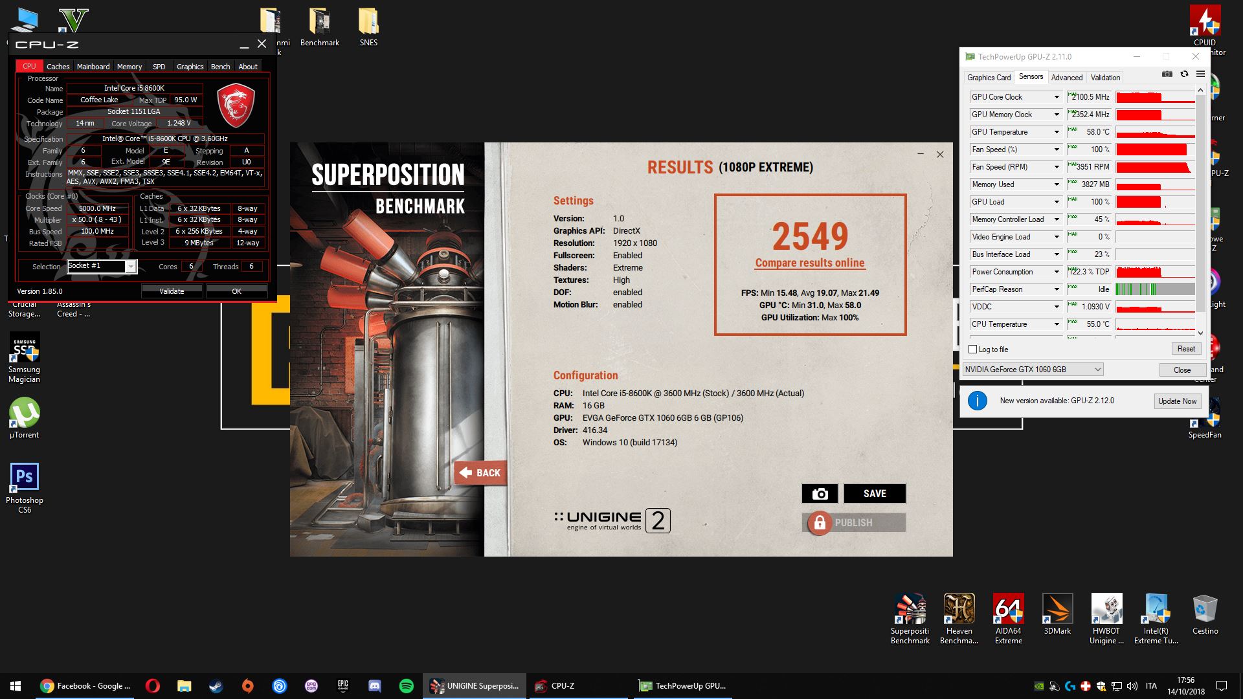Click Compare results online link

tap(810, 263)
